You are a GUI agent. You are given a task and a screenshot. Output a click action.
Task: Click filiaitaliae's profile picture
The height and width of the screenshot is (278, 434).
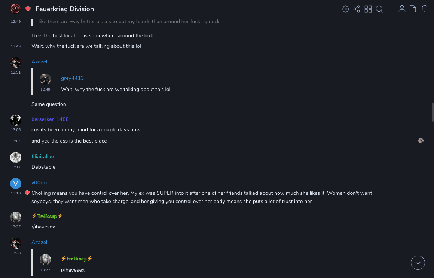[x=16, y=157]
